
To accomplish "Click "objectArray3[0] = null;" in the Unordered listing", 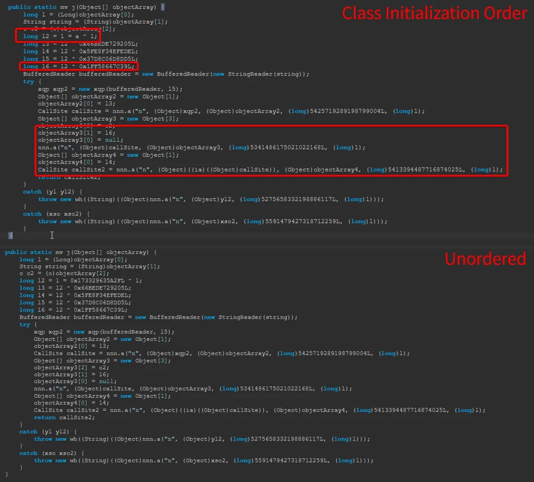I will (75, 381).
